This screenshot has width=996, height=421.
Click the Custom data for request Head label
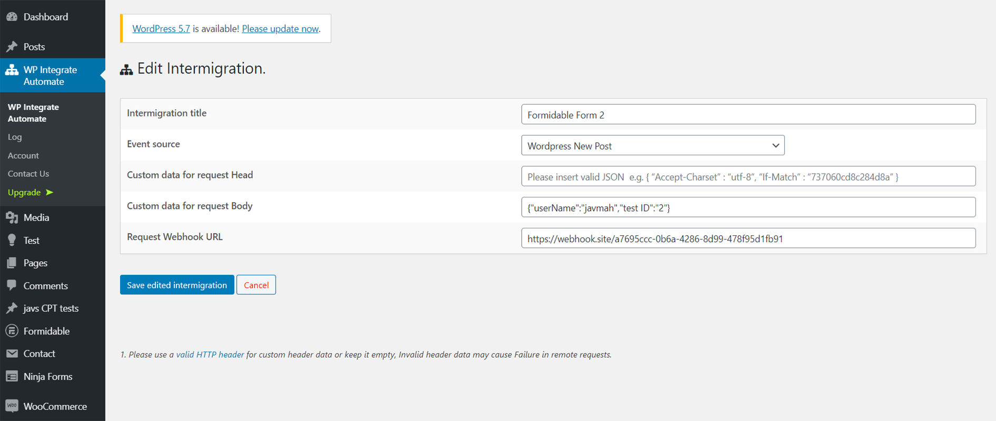pos(190,175)
